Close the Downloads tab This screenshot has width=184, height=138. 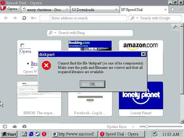(x=116, y=9)
